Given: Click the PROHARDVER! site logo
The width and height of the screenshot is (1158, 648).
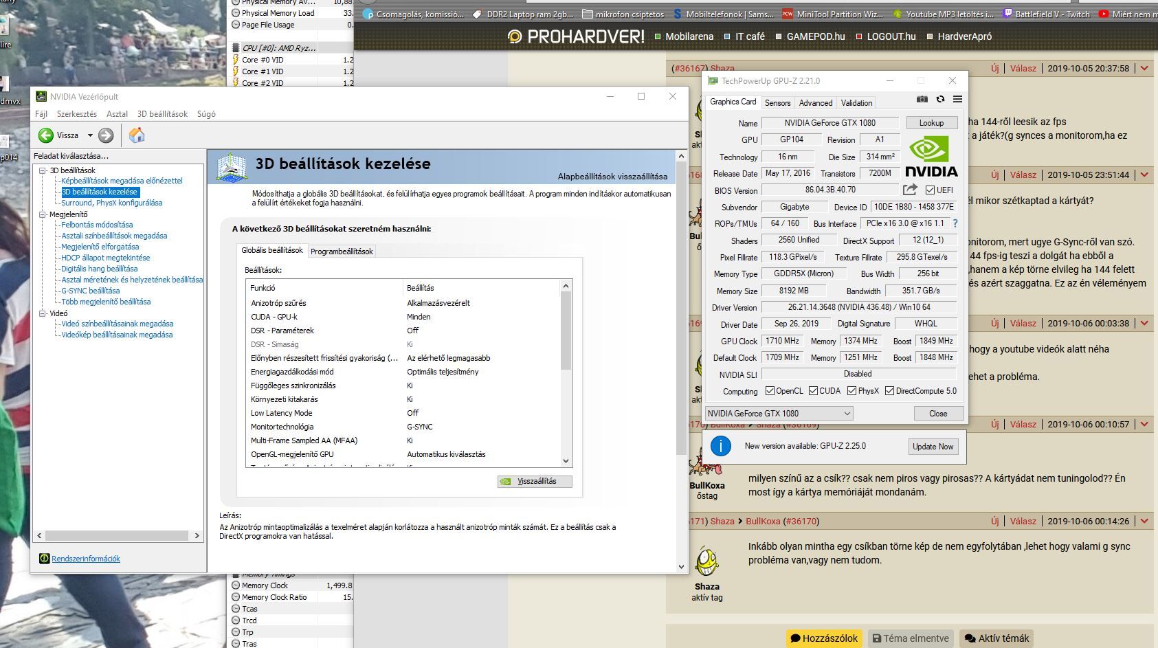Looking at the screenshot, I should [x=576, y=36].
